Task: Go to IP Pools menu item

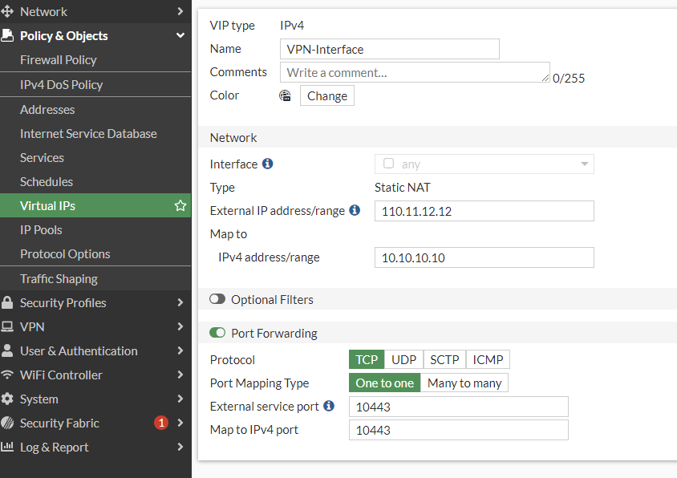Action: point(41,230)
